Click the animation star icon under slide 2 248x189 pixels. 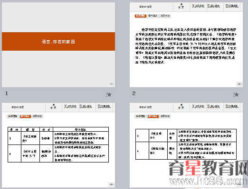click(x=236, y=94)
